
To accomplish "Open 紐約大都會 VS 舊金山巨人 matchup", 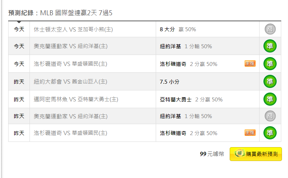I will [70, 82].
